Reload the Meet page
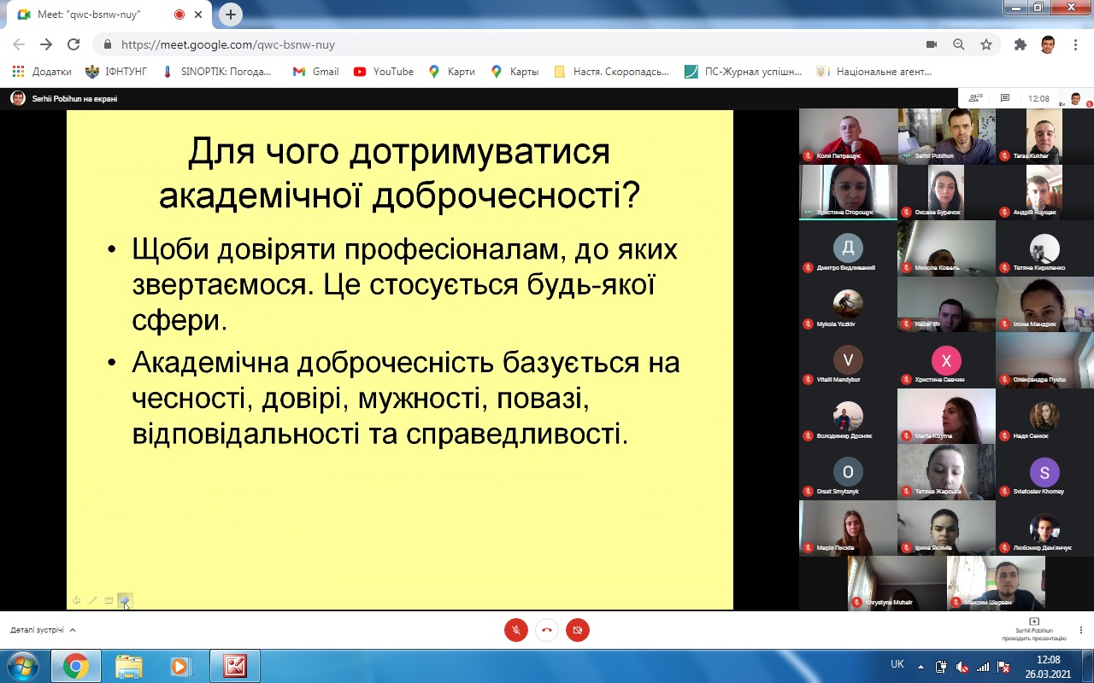 coord(74,44)
